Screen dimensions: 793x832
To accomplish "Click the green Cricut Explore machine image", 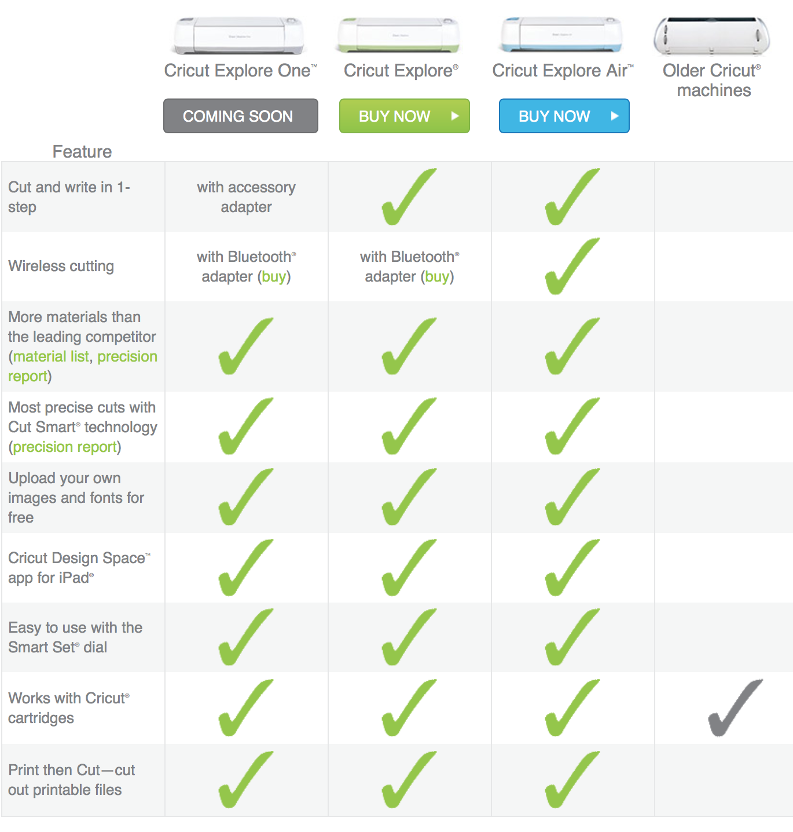I will point(399,36).
